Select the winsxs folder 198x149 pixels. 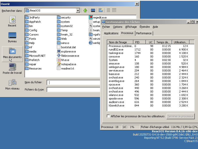(63, 43)
